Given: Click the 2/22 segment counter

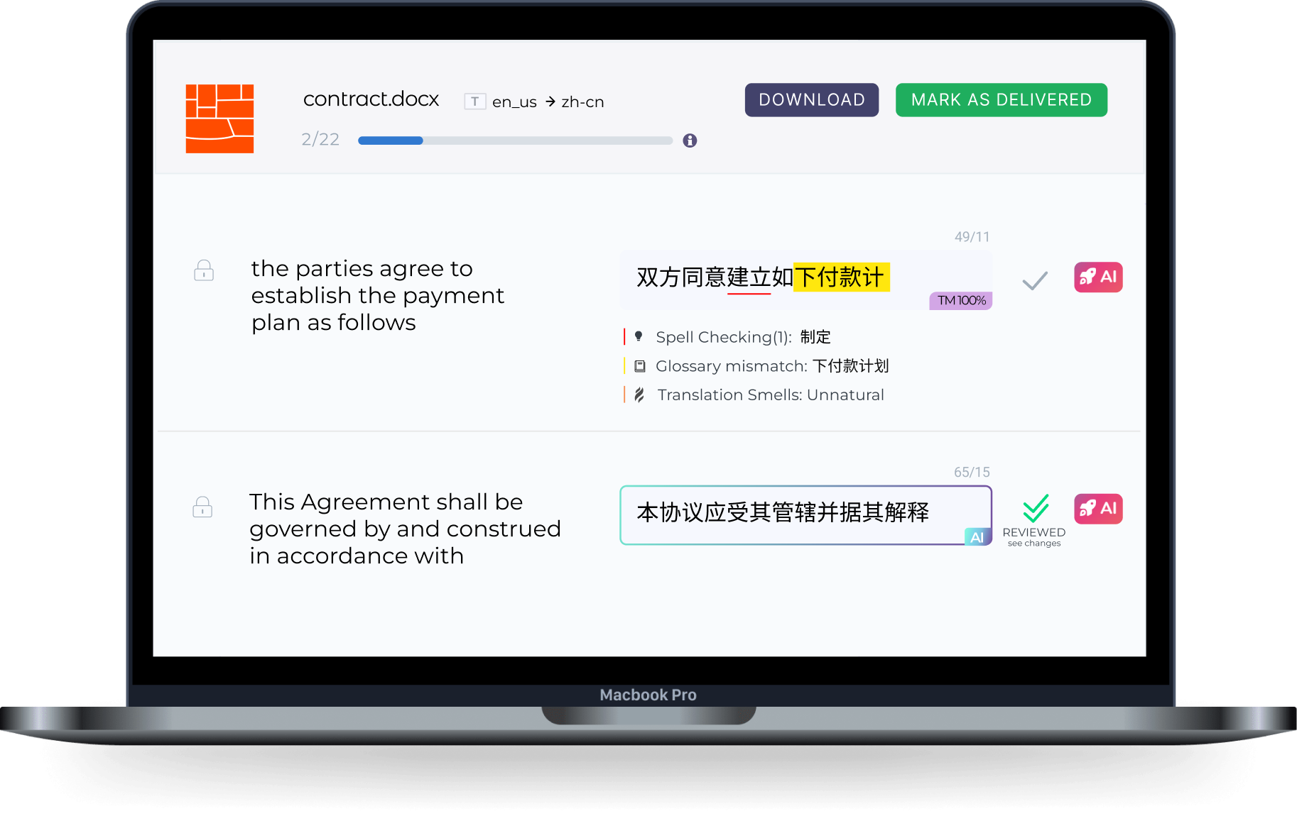Looking at the screenshot, I should tap(320, 139).
